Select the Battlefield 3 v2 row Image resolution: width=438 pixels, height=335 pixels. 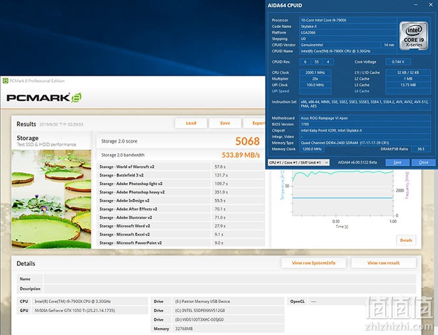click(181, 175)
